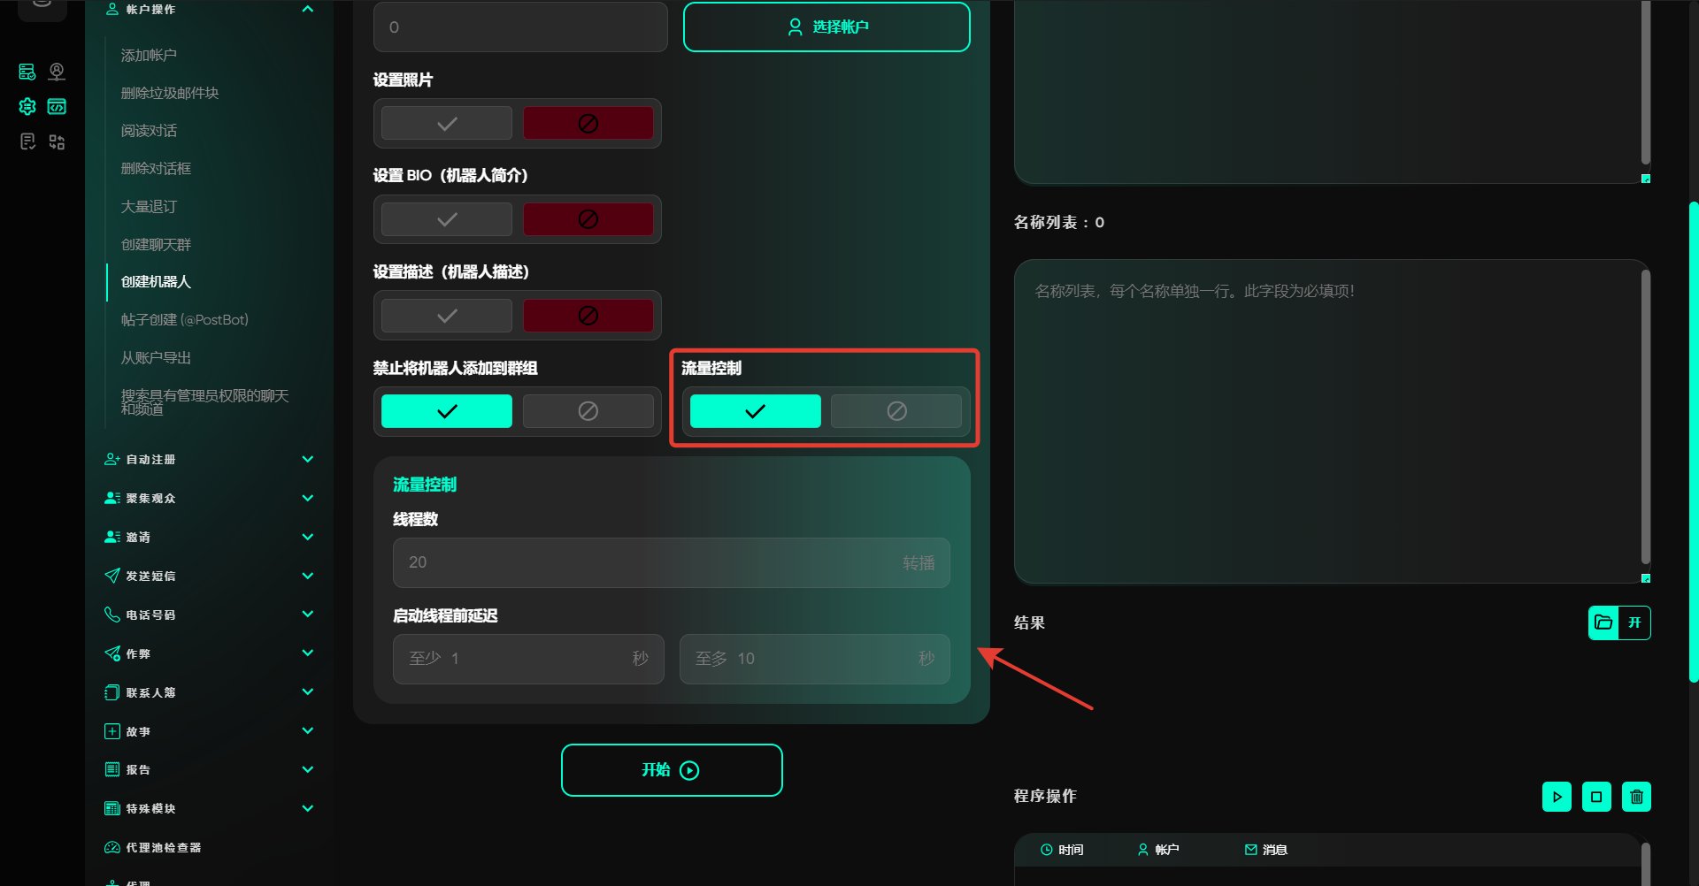The height and width of the screenshot is (886, 1699).
Task: Click the trash icon to clear log
Action: click(x=1636, y=797)
